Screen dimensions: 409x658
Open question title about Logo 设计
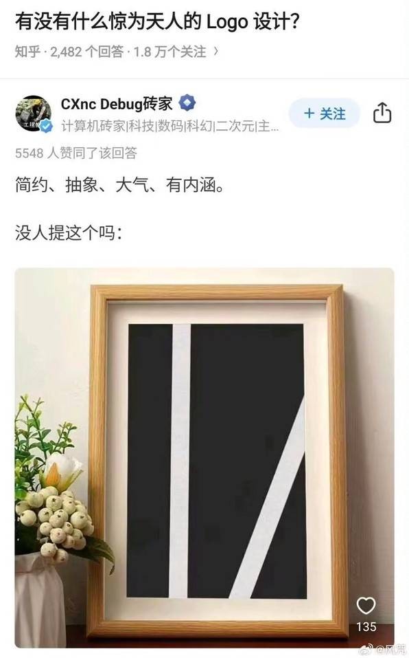tap(157, 21)
